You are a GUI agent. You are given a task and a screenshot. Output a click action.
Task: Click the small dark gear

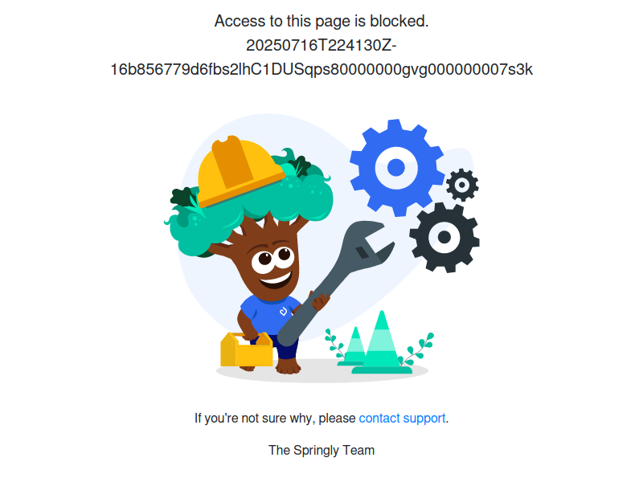click(x=462, y=185)
